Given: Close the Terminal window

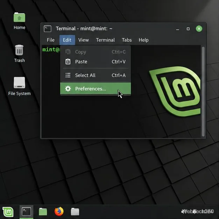Looking at the screenshot, I should click(199, 29).
